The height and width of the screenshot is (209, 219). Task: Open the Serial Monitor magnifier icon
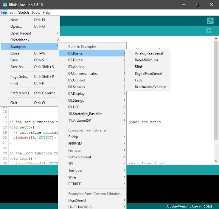210,21
